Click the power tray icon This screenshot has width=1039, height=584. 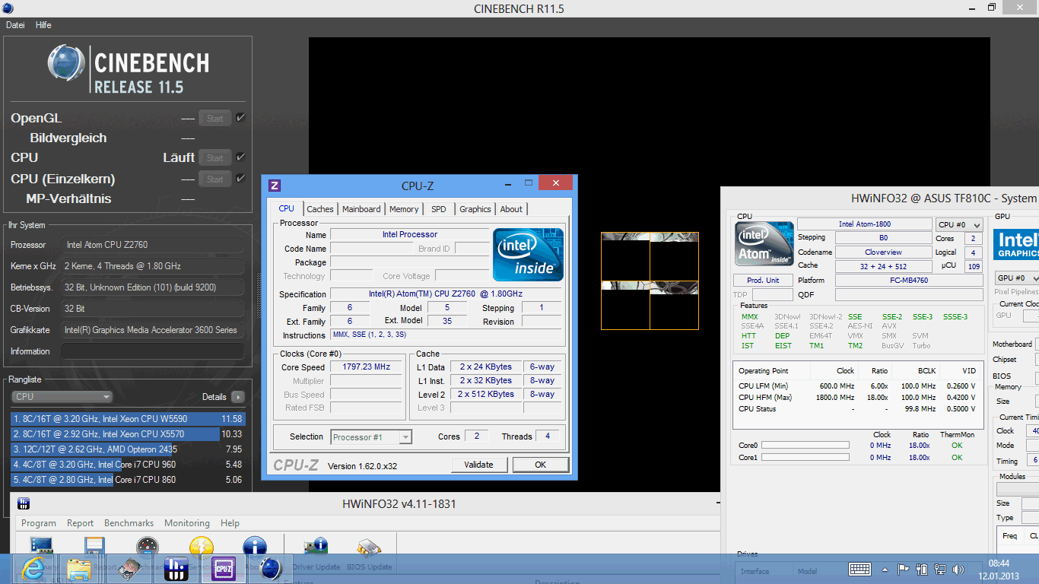pos(922,569)
